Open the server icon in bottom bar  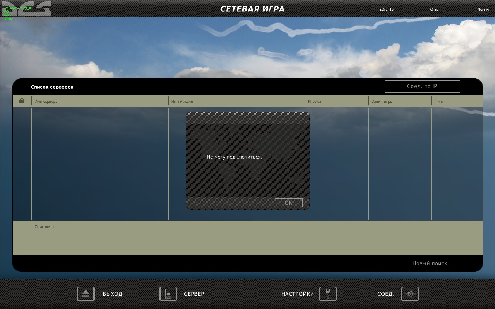(x=168, y=294)
